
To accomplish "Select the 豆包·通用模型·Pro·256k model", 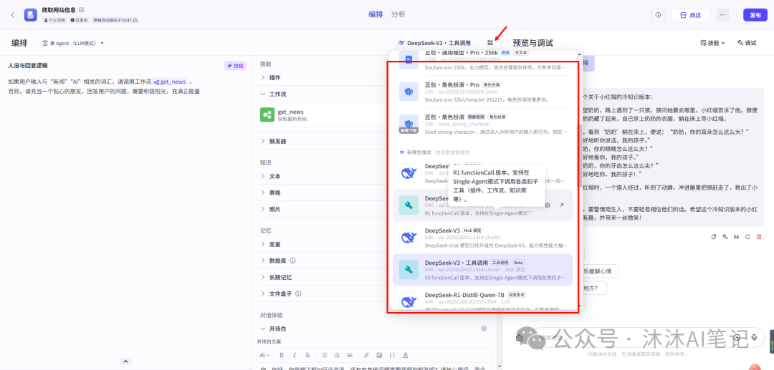I will (483, 61).
